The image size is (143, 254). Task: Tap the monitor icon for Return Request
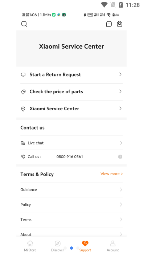pyautogui.click(x=23, y=75)
